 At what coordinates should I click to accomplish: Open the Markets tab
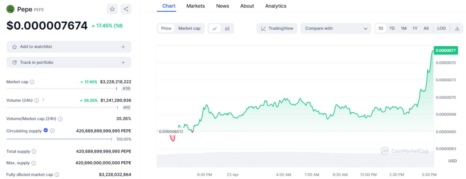coord(196,6)
